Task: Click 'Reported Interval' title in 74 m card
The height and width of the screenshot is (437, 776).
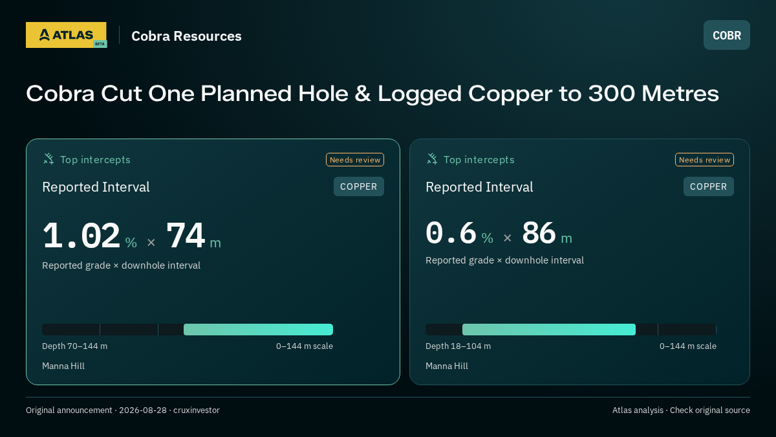Action: (x=96, y=187)
